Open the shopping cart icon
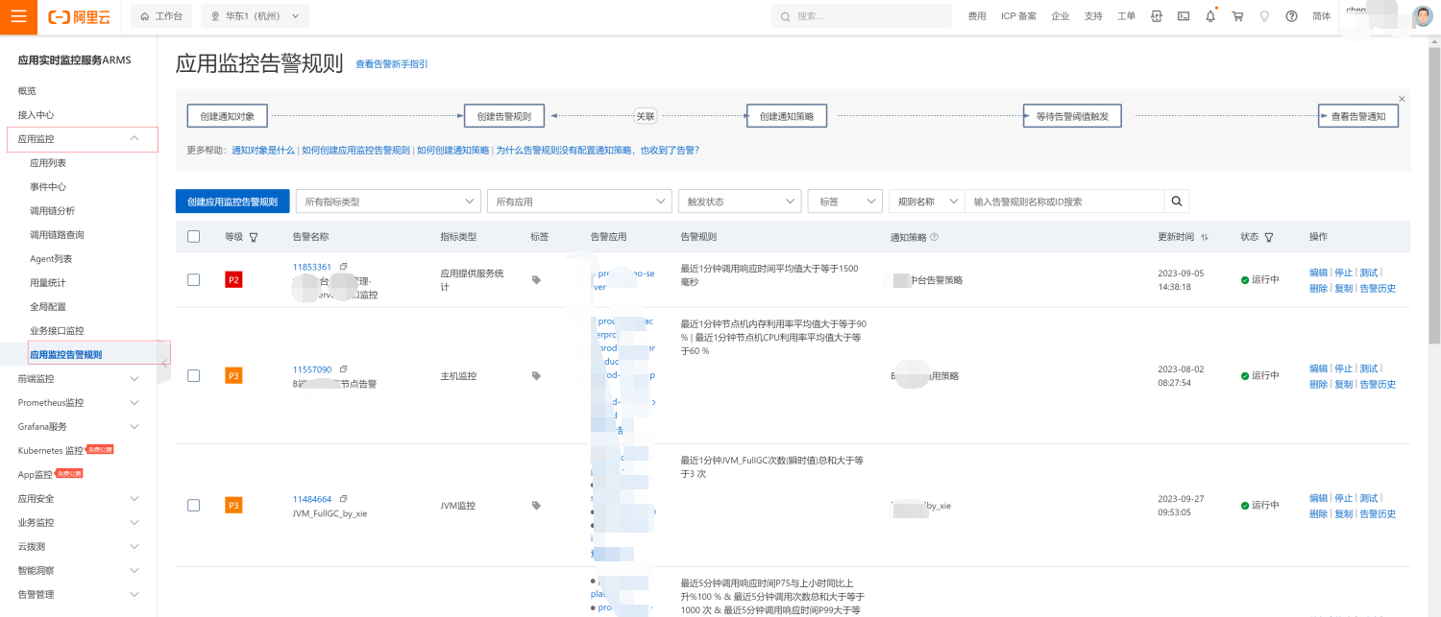 [x=1237, y=16]
